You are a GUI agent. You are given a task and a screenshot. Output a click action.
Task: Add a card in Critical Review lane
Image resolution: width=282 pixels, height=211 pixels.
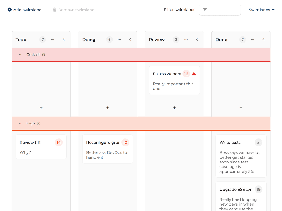(x=174, y=108)
